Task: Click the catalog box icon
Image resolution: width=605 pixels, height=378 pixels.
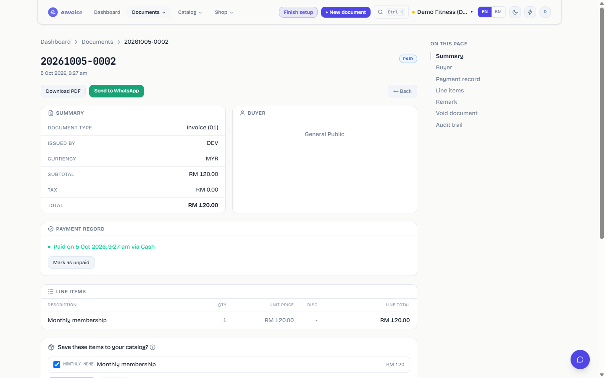Action: coord(51,347)
